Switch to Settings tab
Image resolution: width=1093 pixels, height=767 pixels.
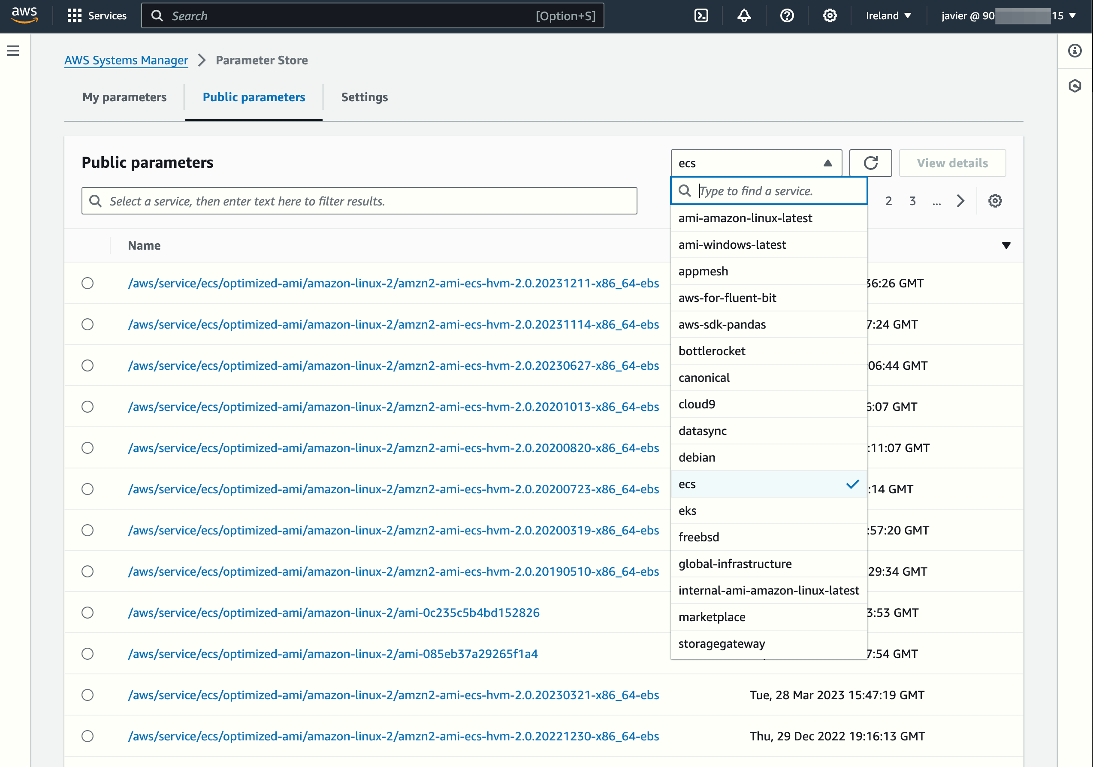(364, 97)
